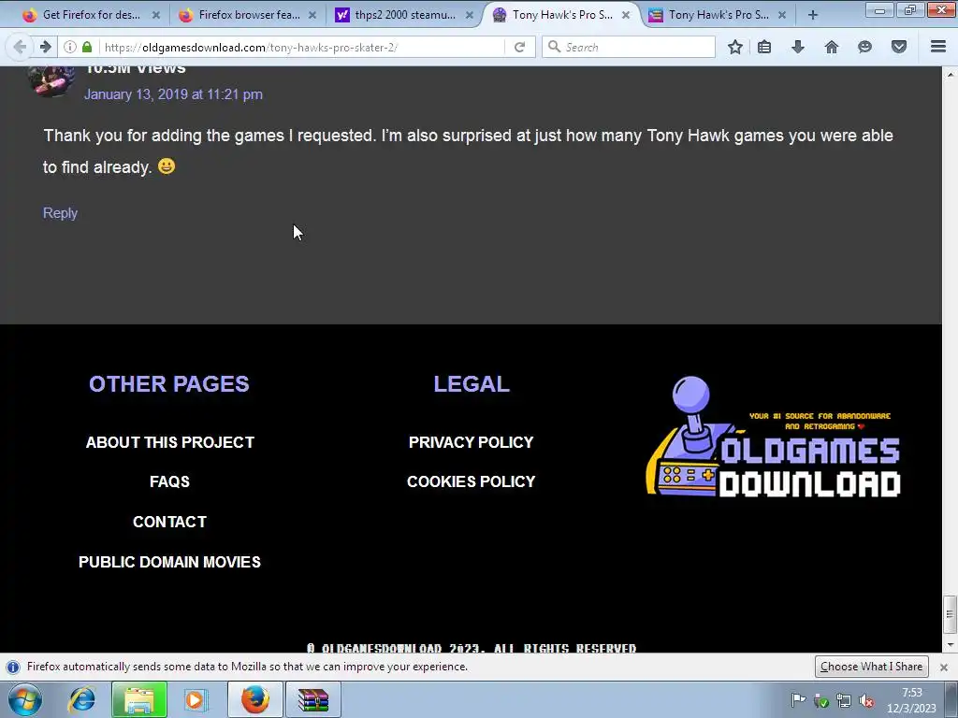Open the CONTACT link
This screenshot has width=958, height=718.
[x=170, y=522]
